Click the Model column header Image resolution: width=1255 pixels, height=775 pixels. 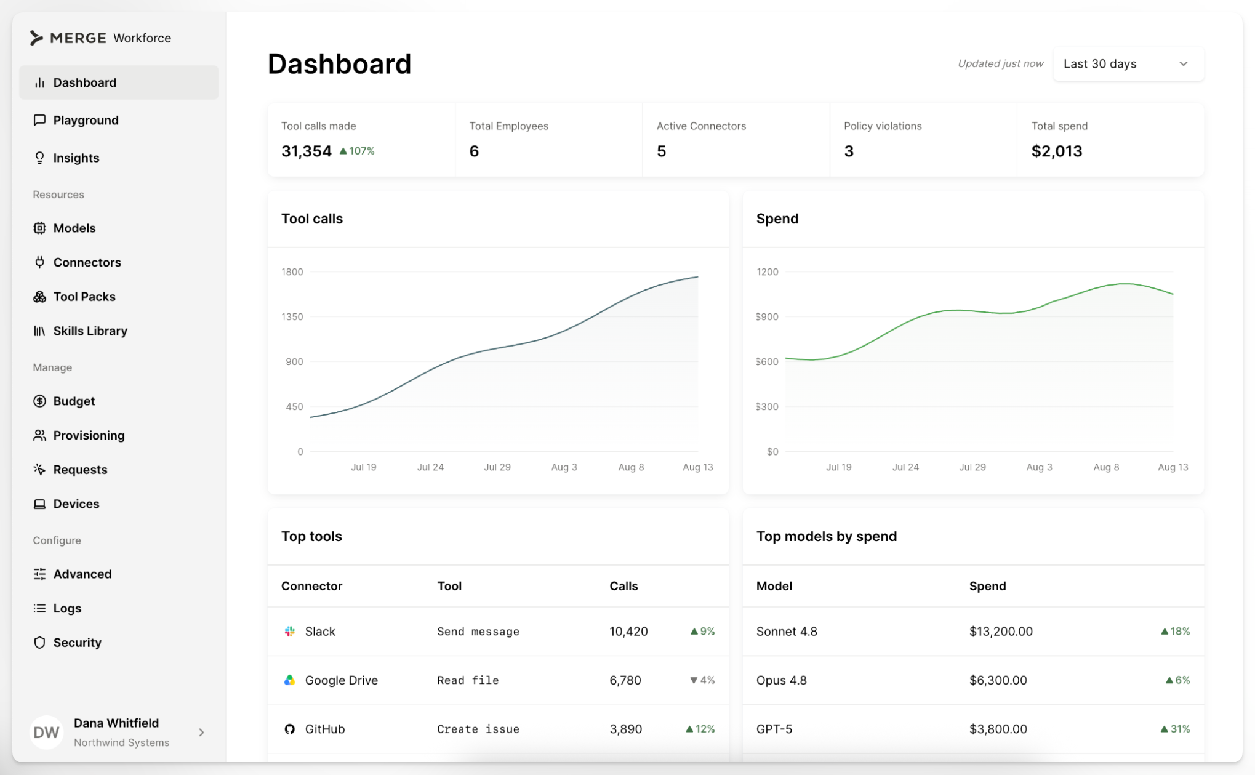pyautogui.click(x=774, y=586)
